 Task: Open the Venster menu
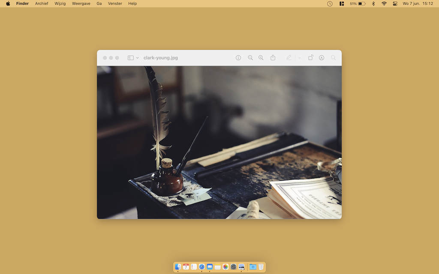[x=115, y=3]
